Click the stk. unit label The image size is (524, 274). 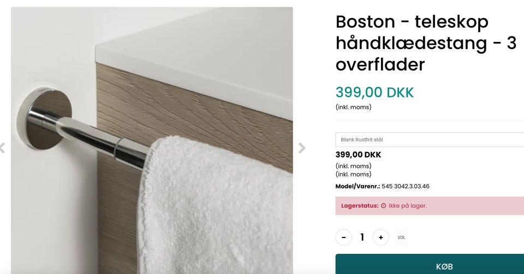tap(402, 238)
